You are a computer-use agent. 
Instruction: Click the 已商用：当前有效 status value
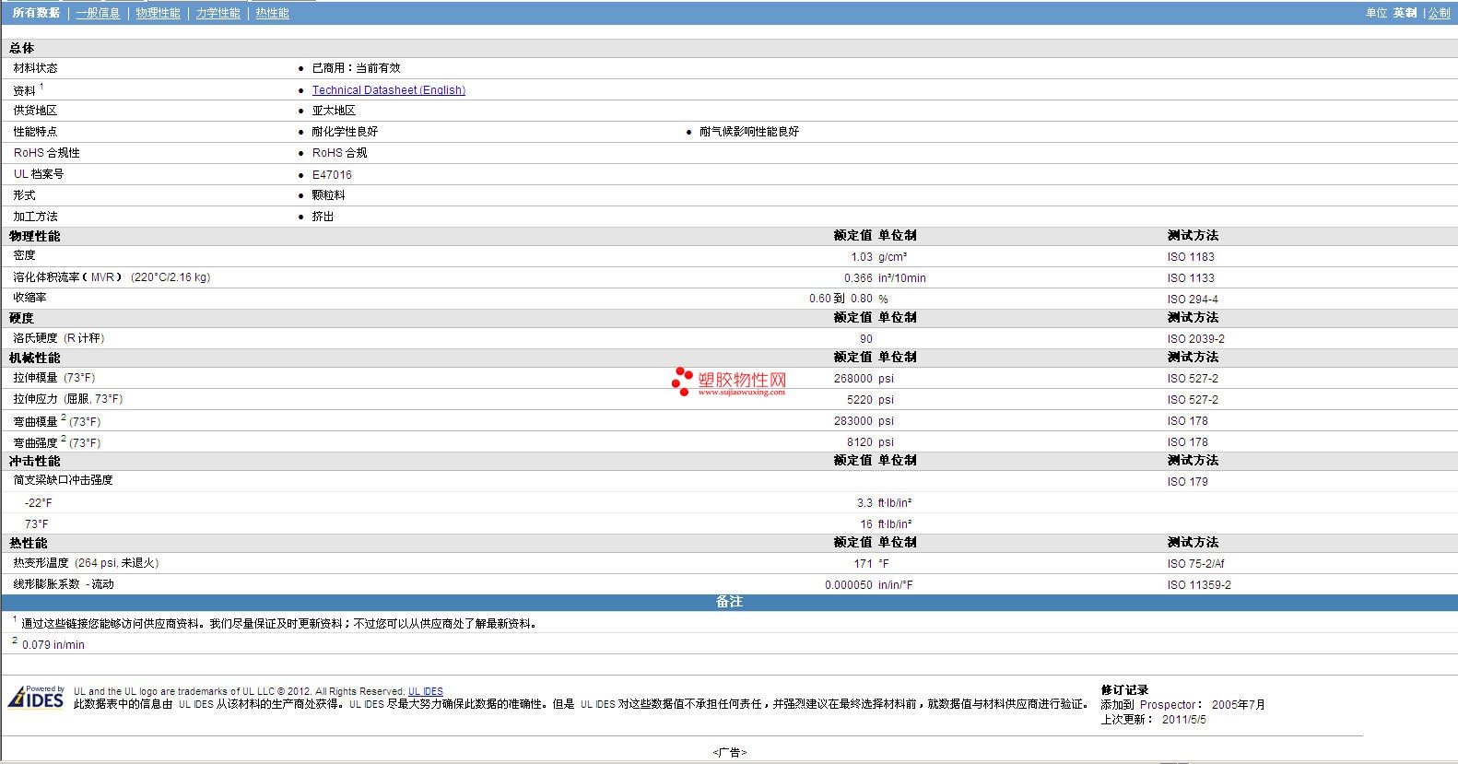356,68
